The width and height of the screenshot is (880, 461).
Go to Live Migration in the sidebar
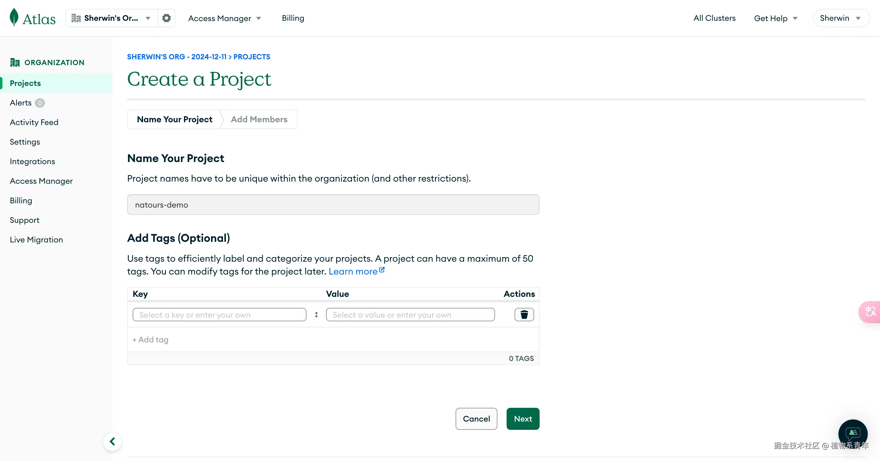(x=36, y=240)
